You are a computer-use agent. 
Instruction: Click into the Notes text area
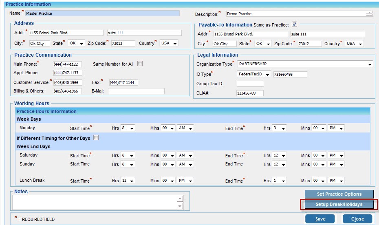[x=95, y=202]
